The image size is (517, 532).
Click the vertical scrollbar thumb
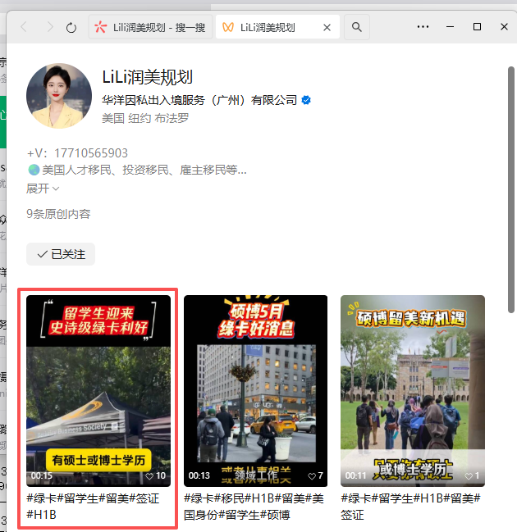[x=511, y=190]
